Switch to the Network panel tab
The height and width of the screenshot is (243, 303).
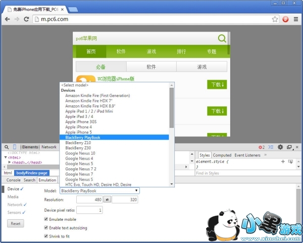pyautogui.click(x=49, y=147)
